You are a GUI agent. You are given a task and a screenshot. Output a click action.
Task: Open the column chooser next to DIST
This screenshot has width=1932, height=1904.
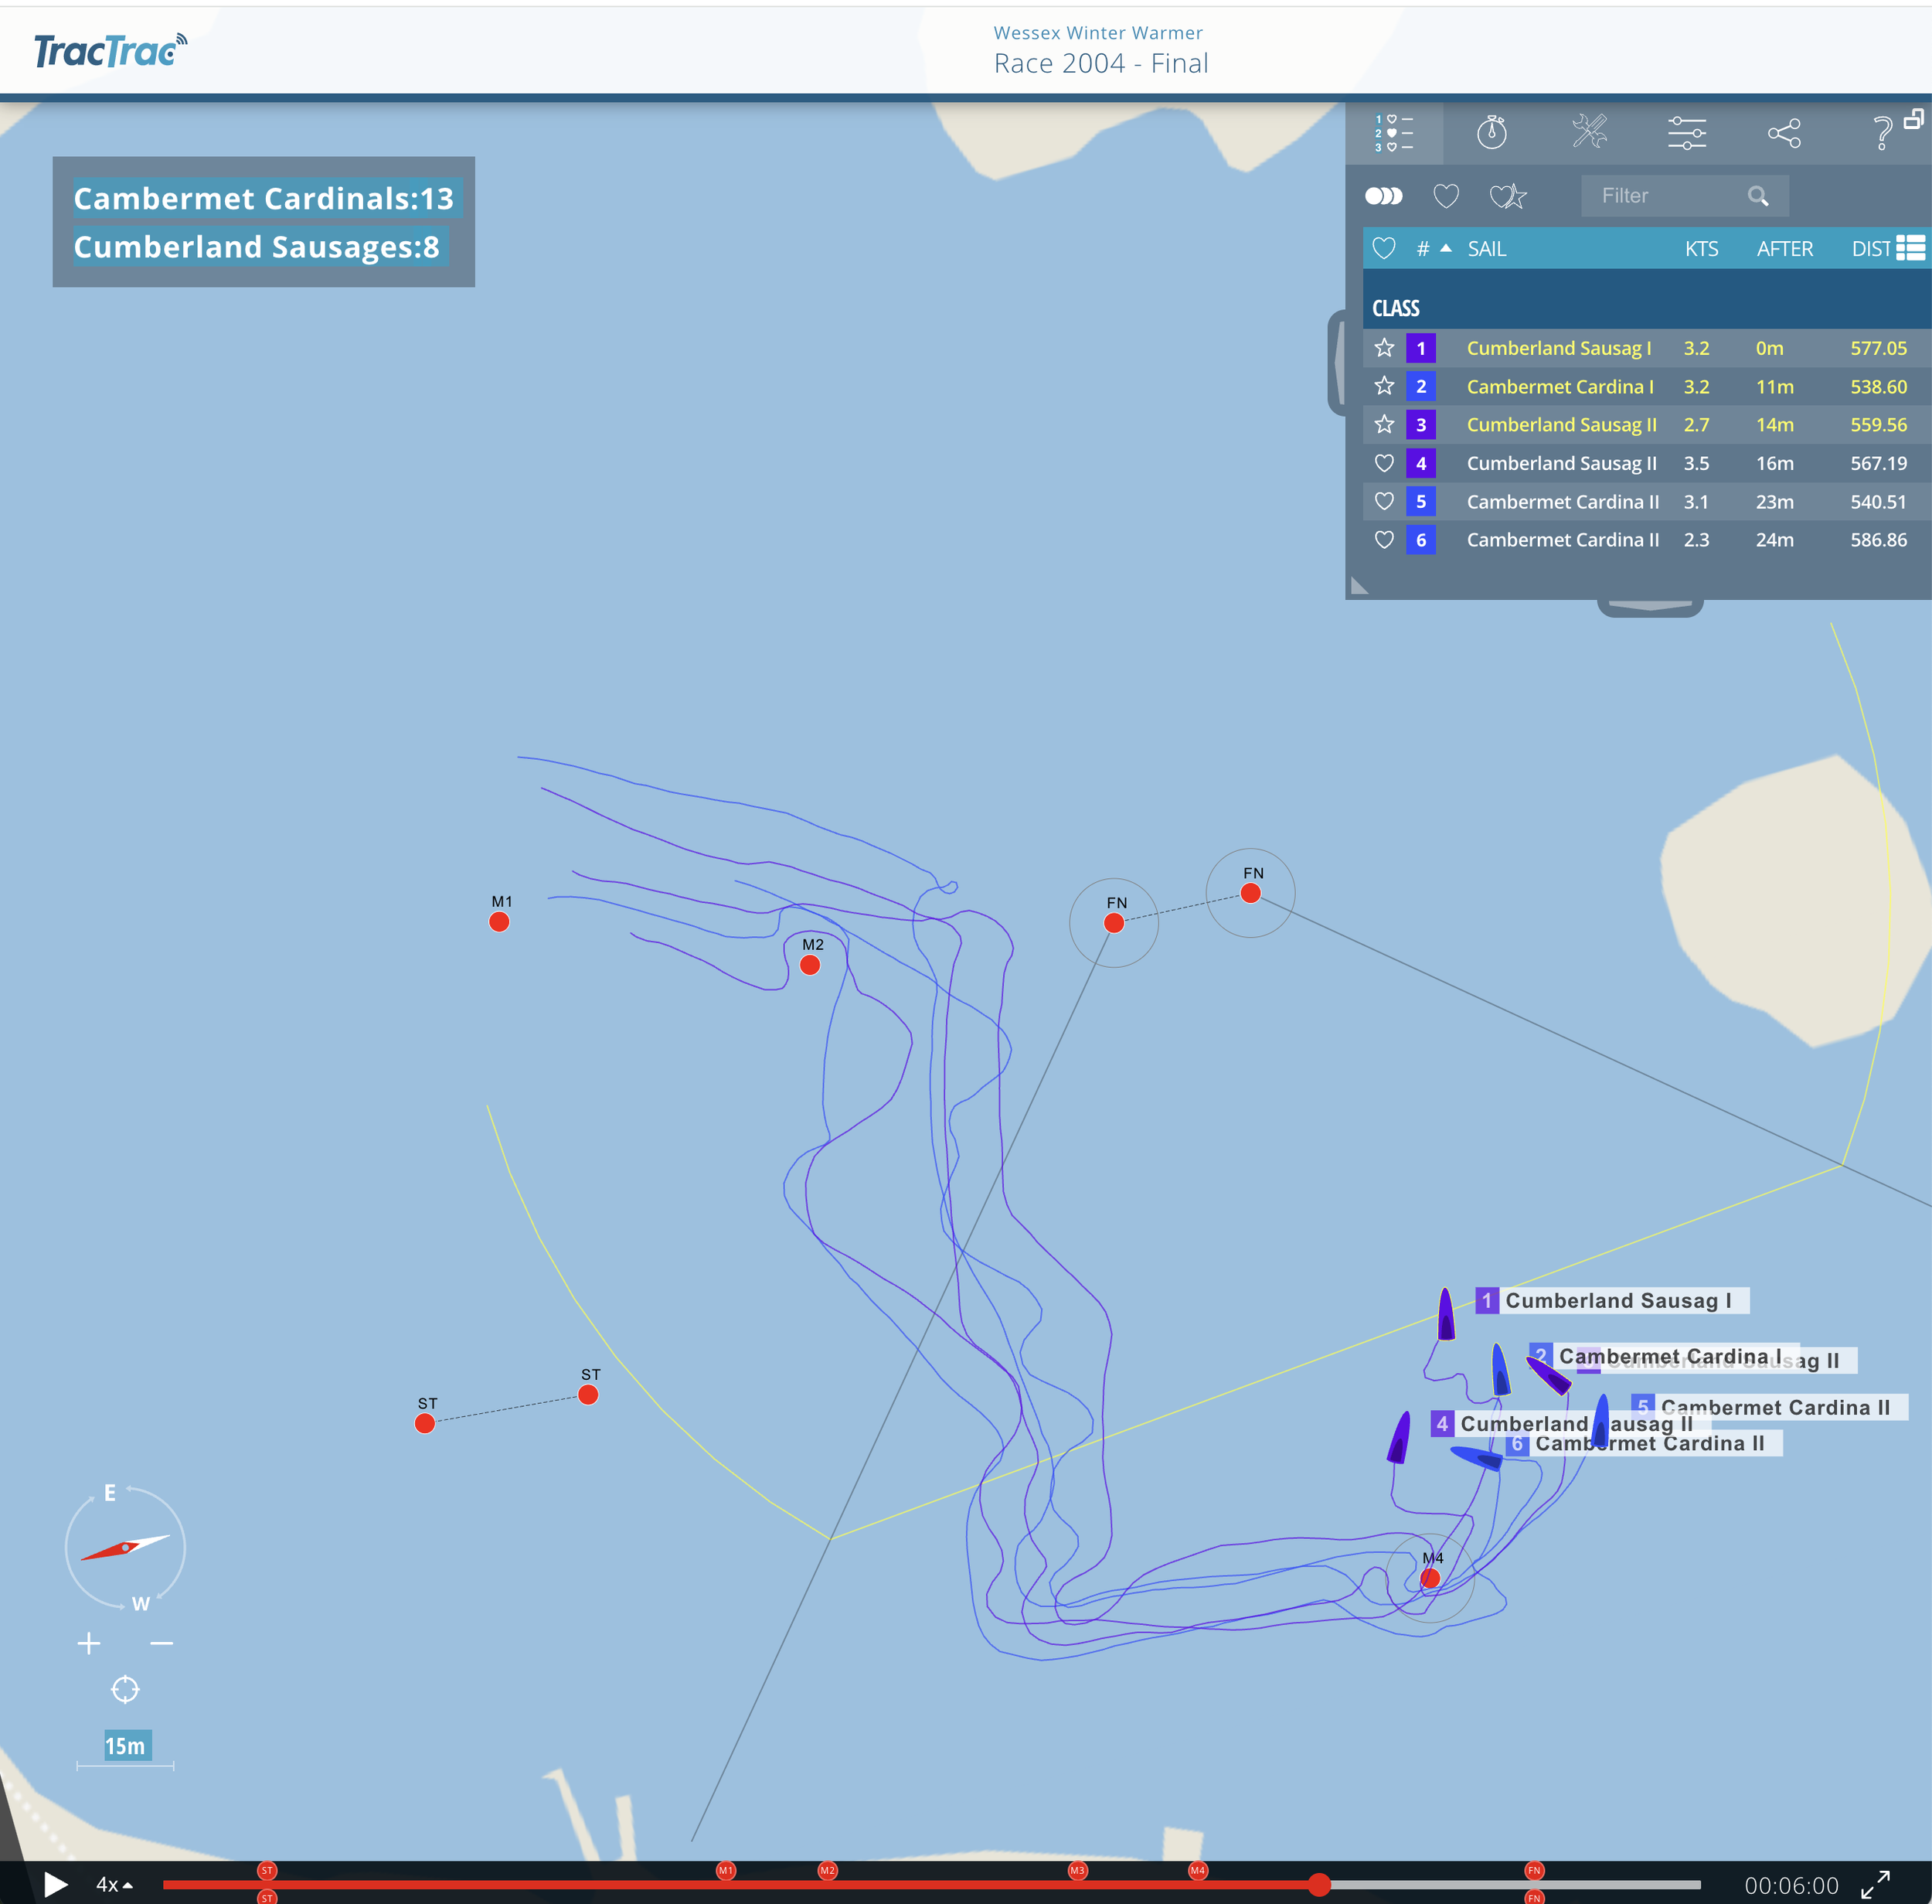click(x=1910, y=248)
